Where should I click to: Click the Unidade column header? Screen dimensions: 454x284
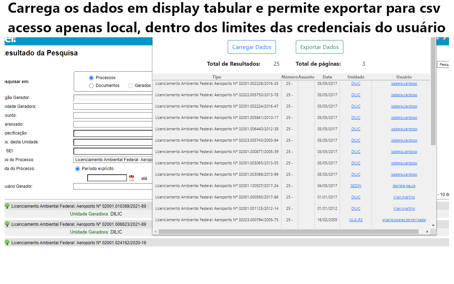[356, 77]
